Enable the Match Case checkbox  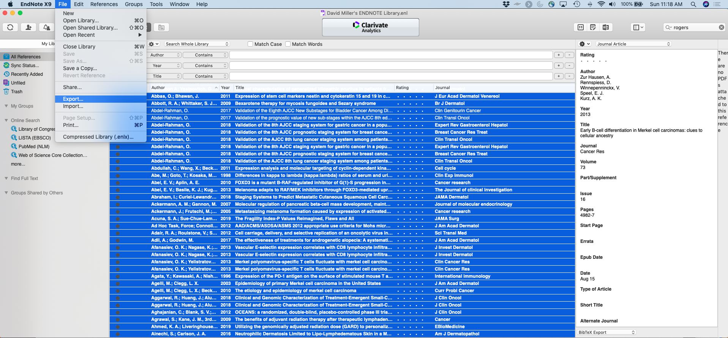point(250,44)
